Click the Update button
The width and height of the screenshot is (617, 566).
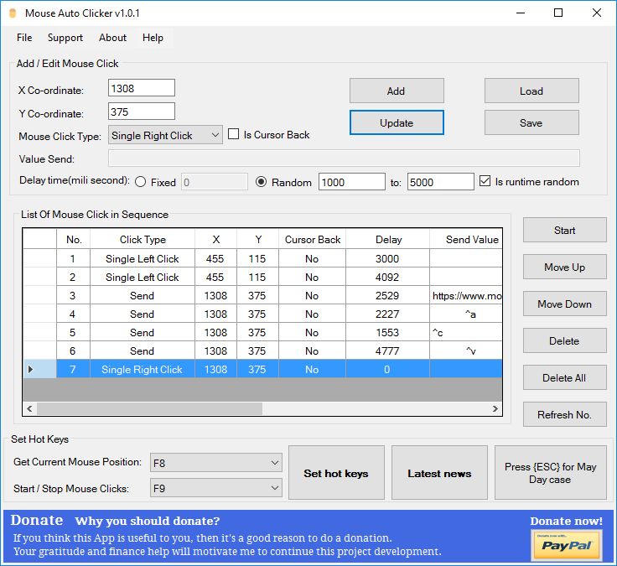(397, 122)
